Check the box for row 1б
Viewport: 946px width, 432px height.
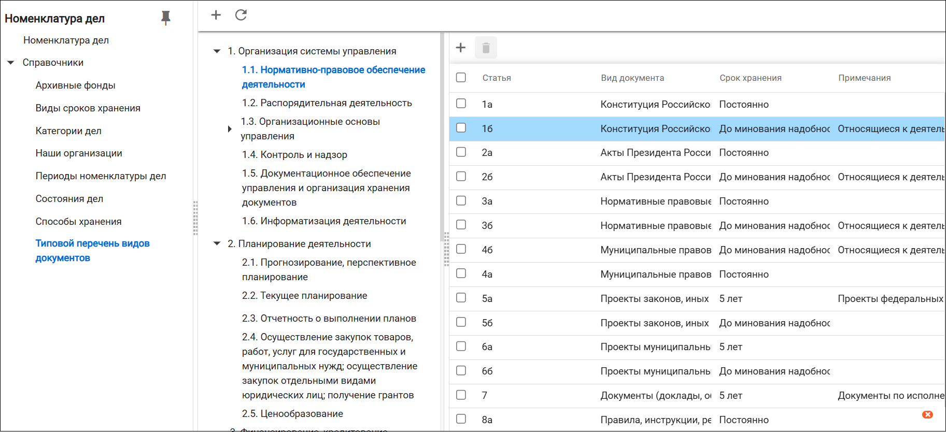[461, 128]
